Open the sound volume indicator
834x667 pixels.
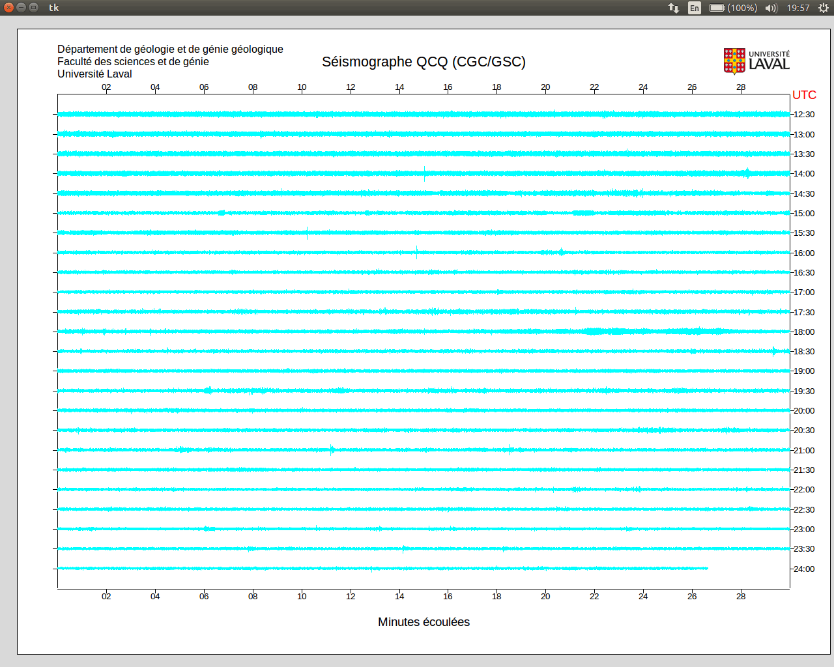click(x=771, y=8)
